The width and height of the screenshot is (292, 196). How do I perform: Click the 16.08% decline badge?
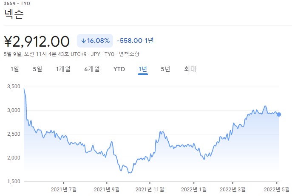[95, 41]
